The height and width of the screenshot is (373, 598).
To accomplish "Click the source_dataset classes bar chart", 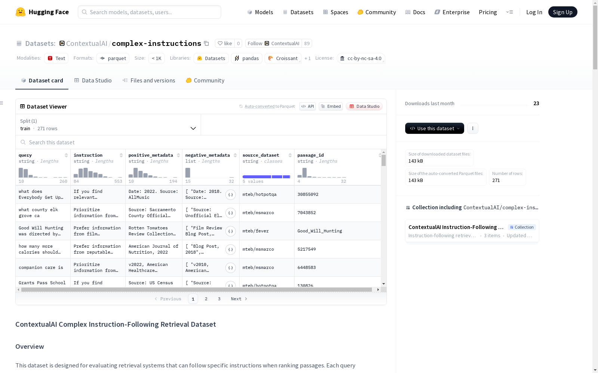I will (x=266, y=177).
